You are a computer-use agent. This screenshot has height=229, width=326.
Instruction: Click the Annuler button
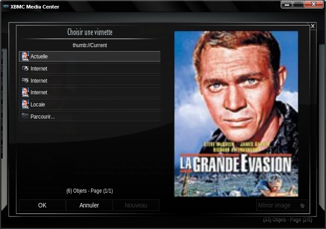pos(89,205)
